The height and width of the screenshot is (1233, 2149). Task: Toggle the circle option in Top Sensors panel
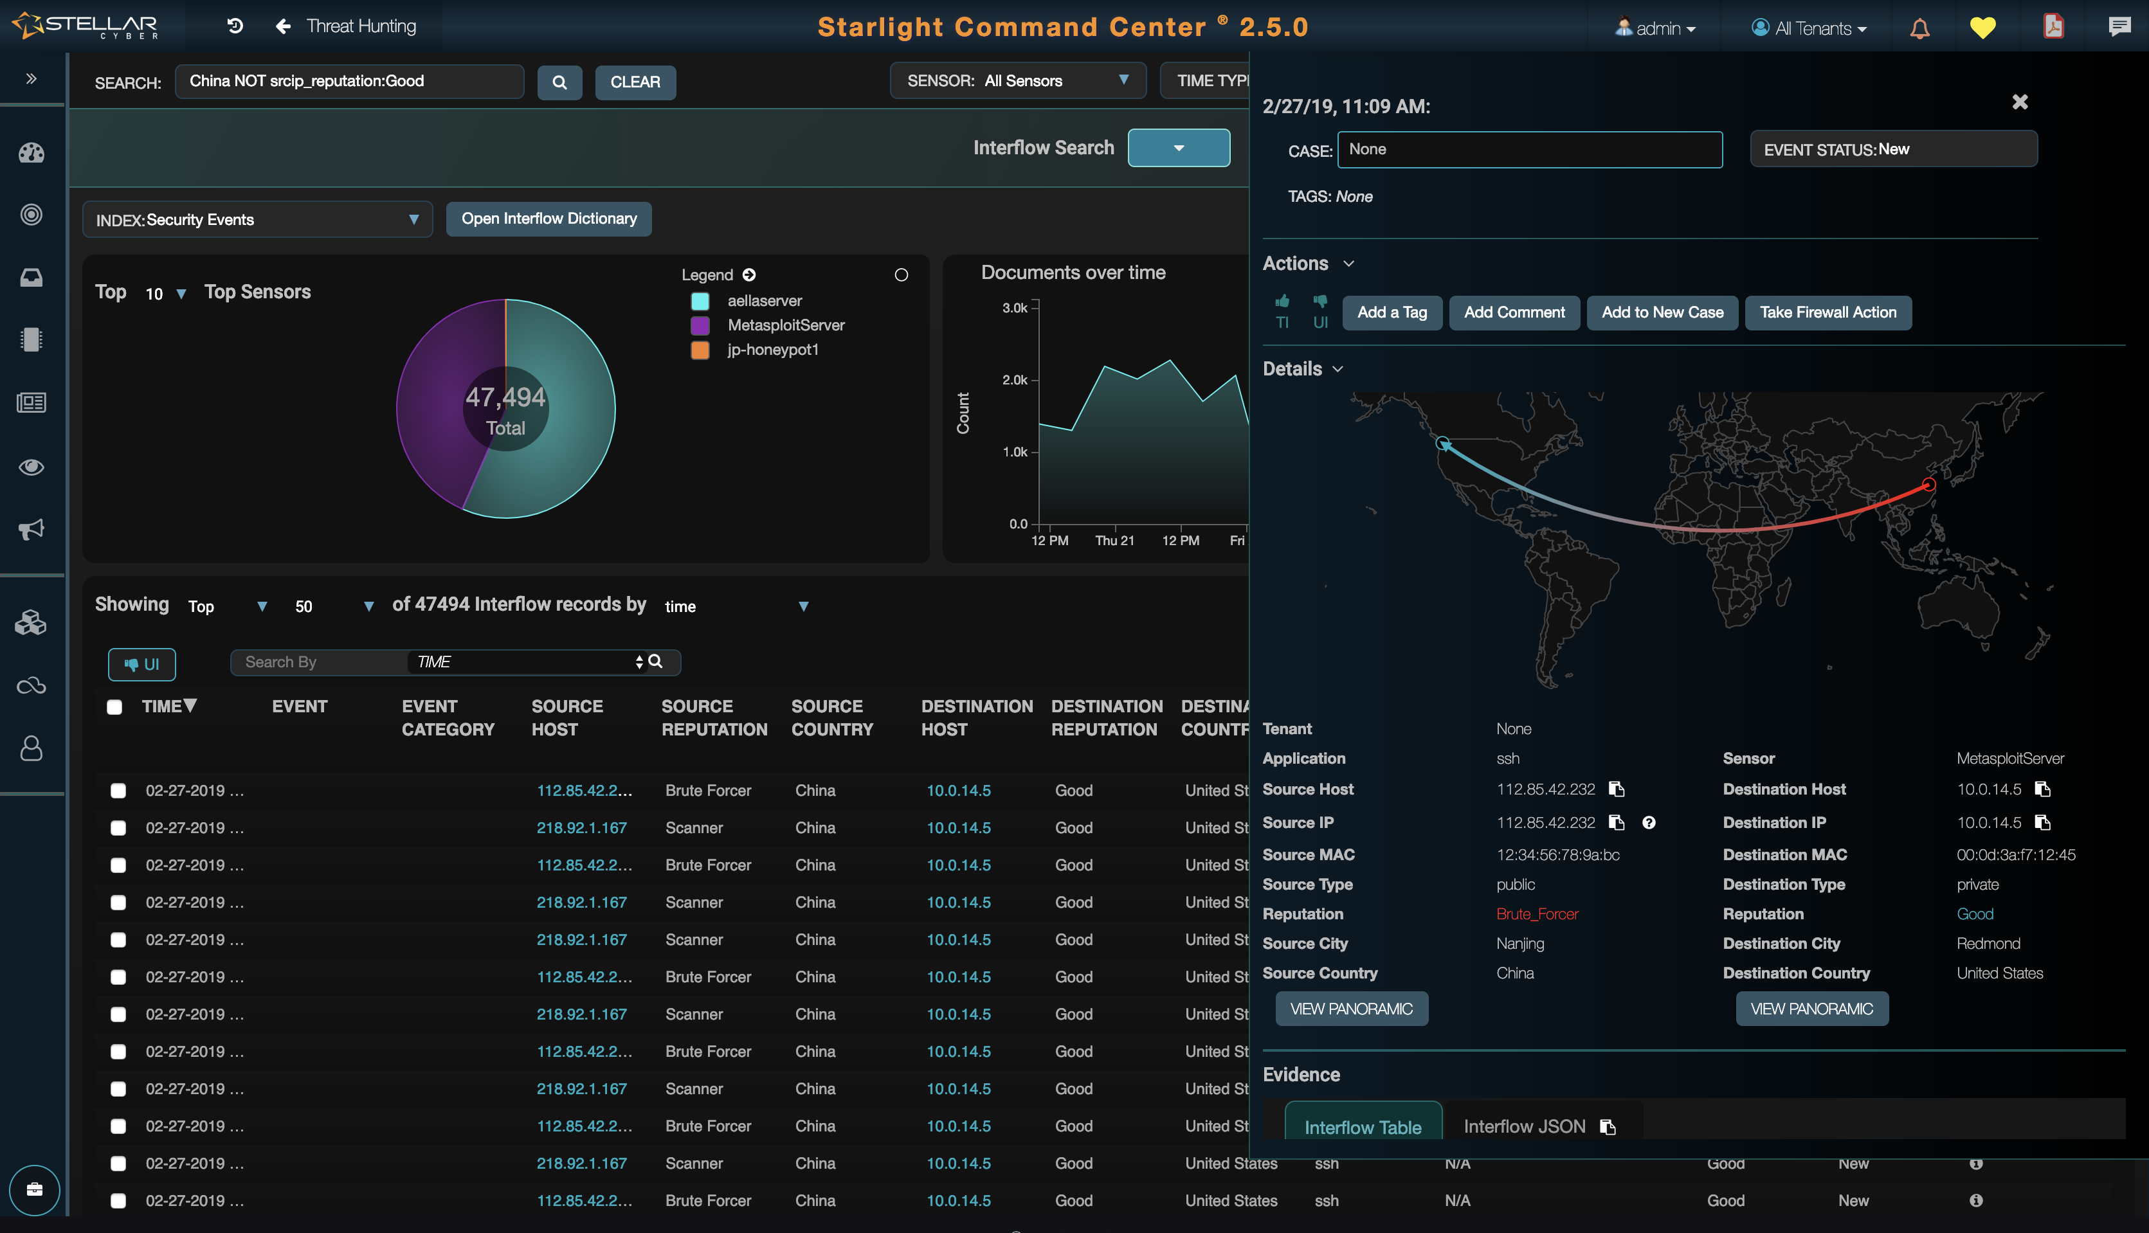tap(902, 274)
